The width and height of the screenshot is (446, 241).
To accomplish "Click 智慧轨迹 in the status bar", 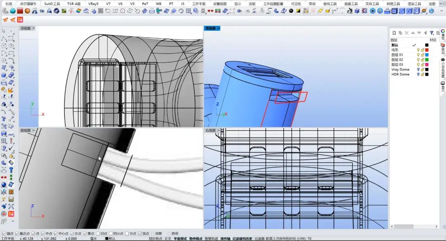I will [211, 239].
